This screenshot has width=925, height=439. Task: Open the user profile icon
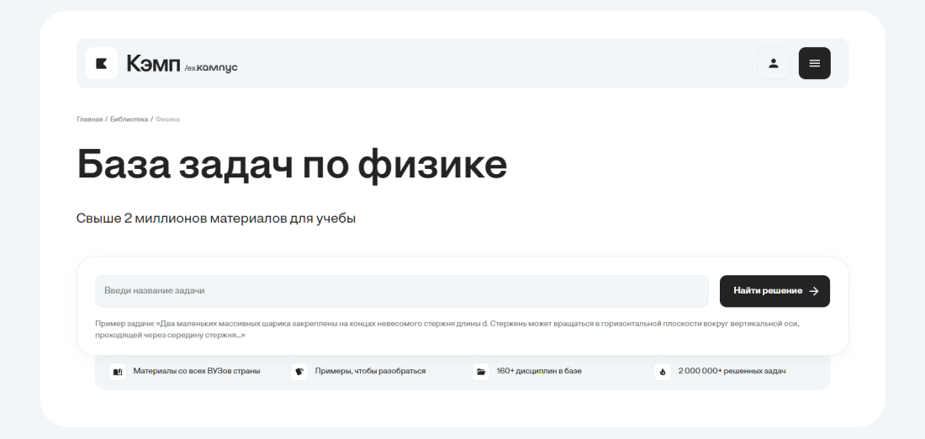point(773,63)
